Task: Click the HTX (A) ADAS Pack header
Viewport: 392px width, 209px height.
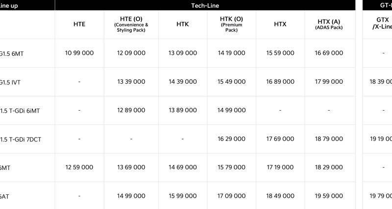Action: click(x=328, y=24)
